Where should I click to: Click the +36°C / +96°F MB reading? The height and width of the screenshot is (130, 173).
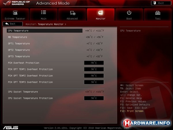(x=95, y=37)
